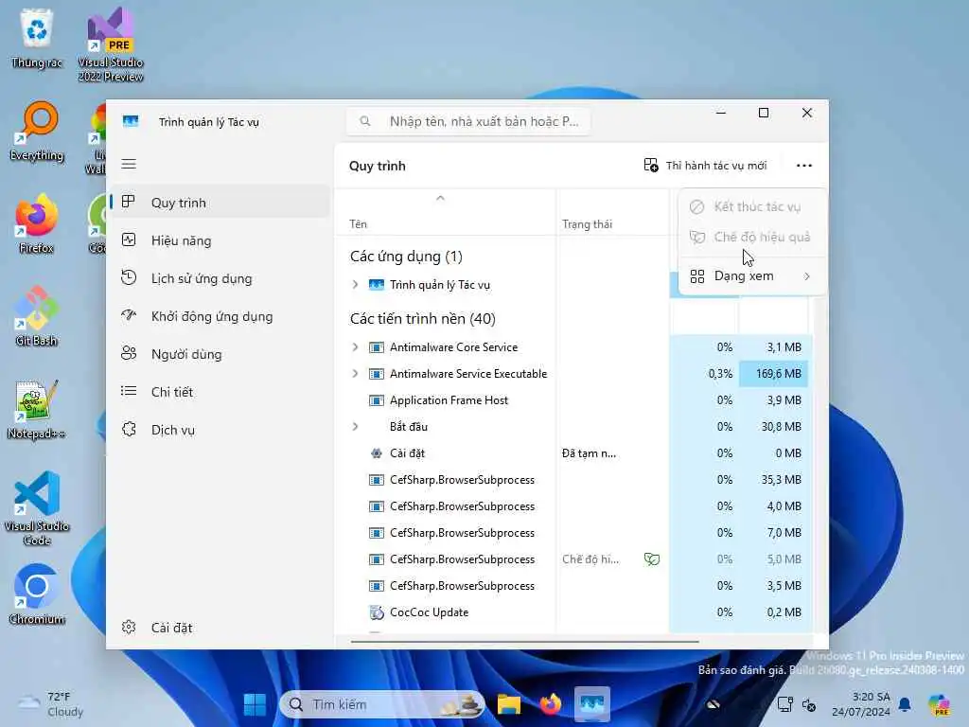Select the Chi tiết details list icon
Viewport: 969px width, 727px height.
129,391
